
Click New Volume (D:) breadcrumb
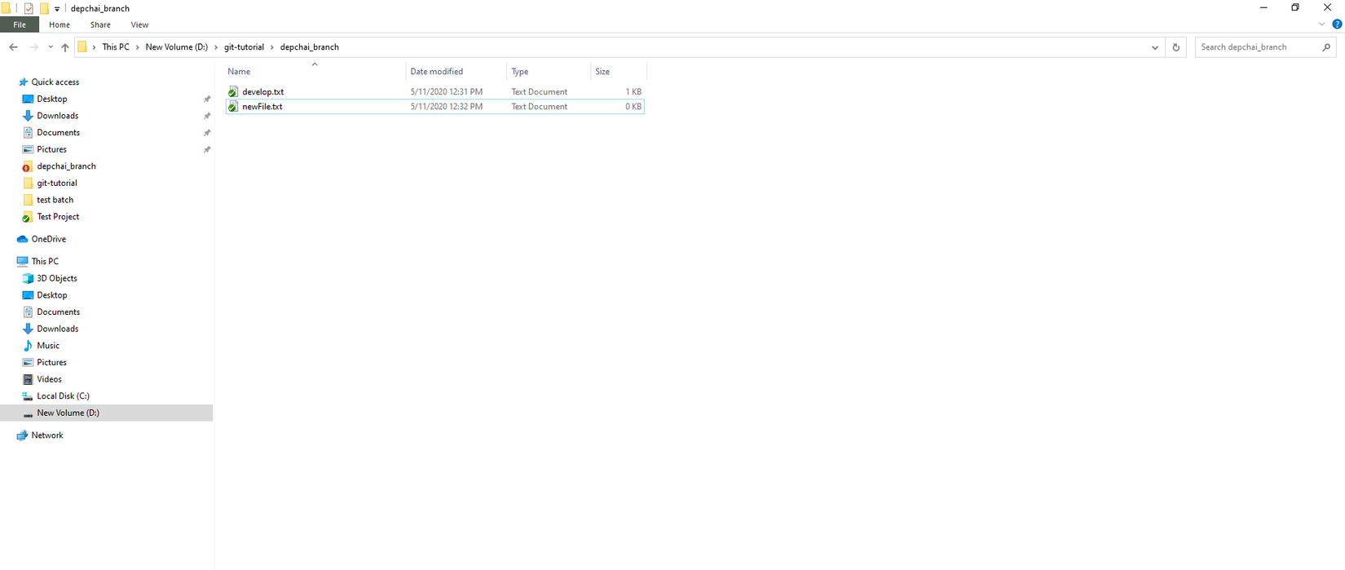coord(177,47)
